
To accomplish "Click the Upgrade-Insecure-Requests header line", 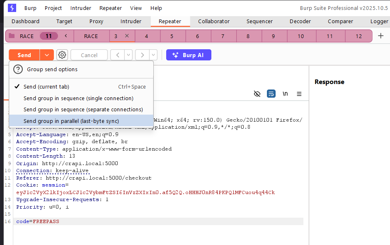I will [x=62, y=199].
